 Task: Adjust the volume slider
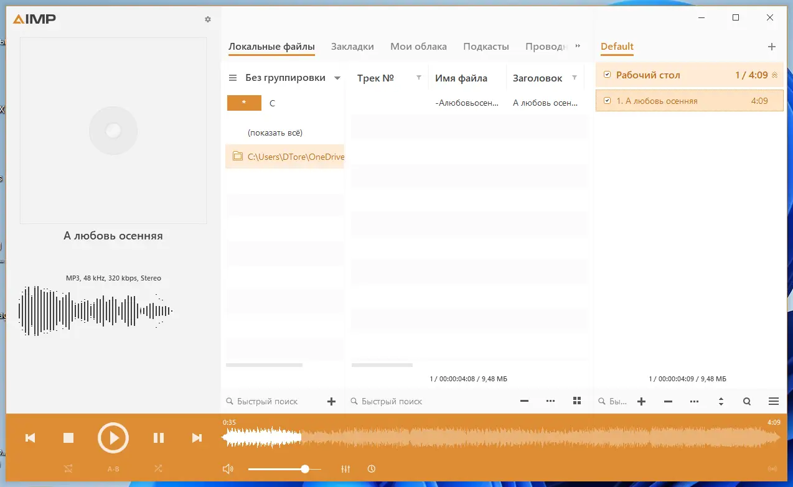coord(304,468)
